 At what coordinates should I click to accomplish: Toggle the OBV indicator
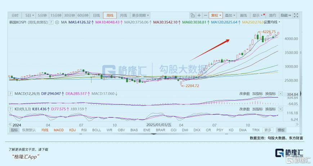tap(121, 130)
